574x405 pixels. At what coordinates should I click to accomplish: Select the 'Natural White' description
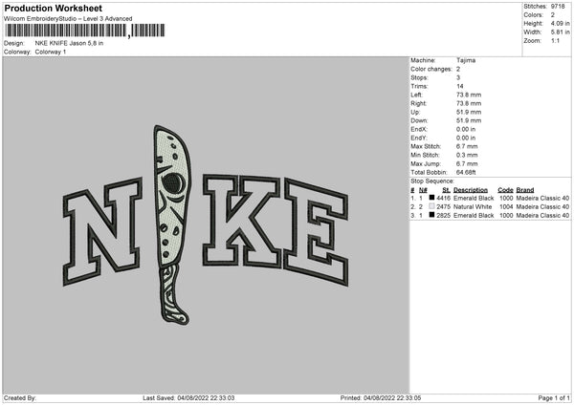(473, 207)
